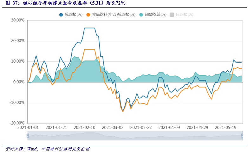Click the 资料来源 Wind source note

[48, 149]
